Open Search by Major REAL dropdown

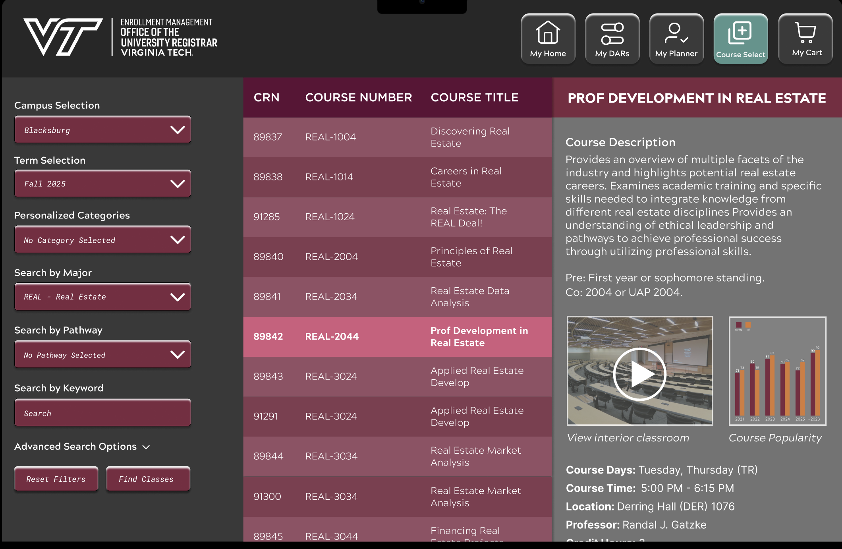[102, 297]
